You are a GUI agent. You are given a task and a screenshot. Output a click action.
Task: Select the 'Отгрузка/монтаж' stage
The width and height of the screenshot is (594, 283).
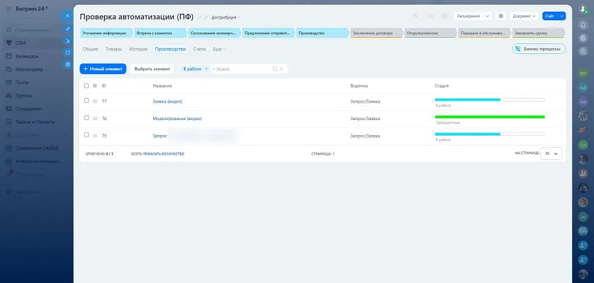pos(430,33)
